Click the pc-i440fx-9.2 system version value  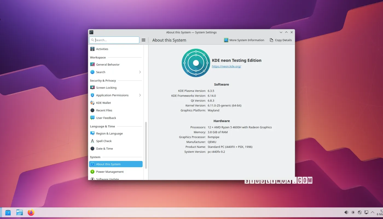(216, 152)
